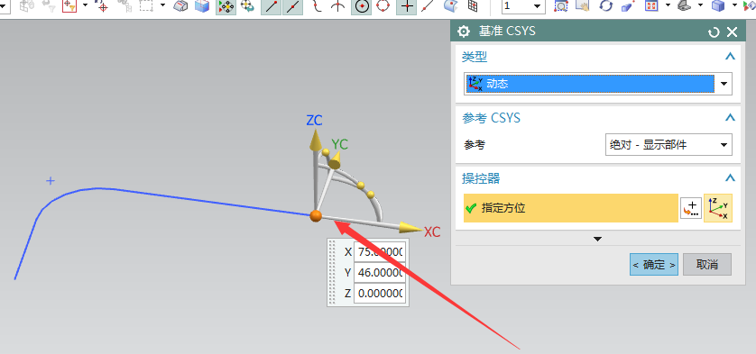Click the blue block perspective icon
The height and width of the screenshot is (354, 756).
[x=627, y=6]
